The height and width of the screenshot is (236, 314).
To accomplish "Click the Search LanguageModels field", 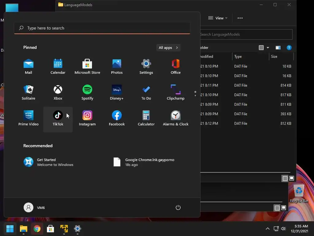I will click(246, 34).
